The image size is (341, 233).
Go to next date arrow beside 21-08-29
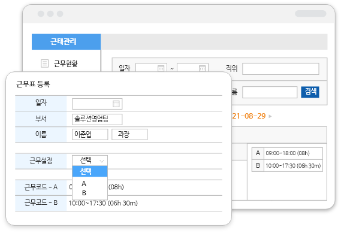270,116
